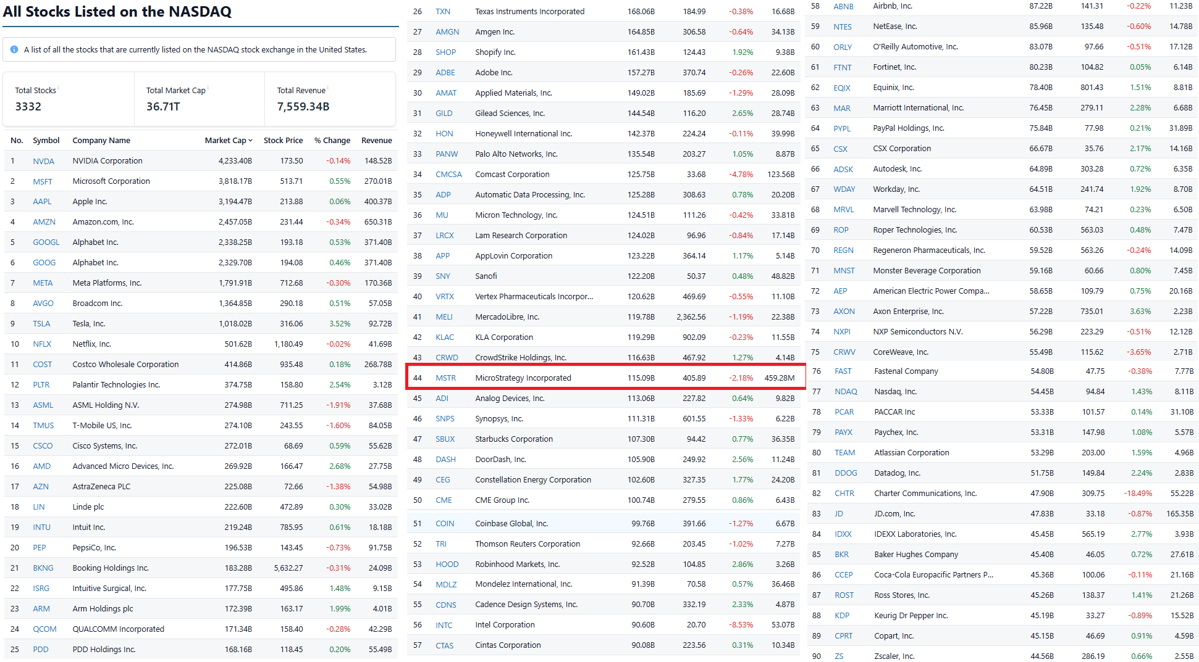Select the Coinbase Global, Inc. name
This screenshot has width=1199, height=662.
(511, 524)
